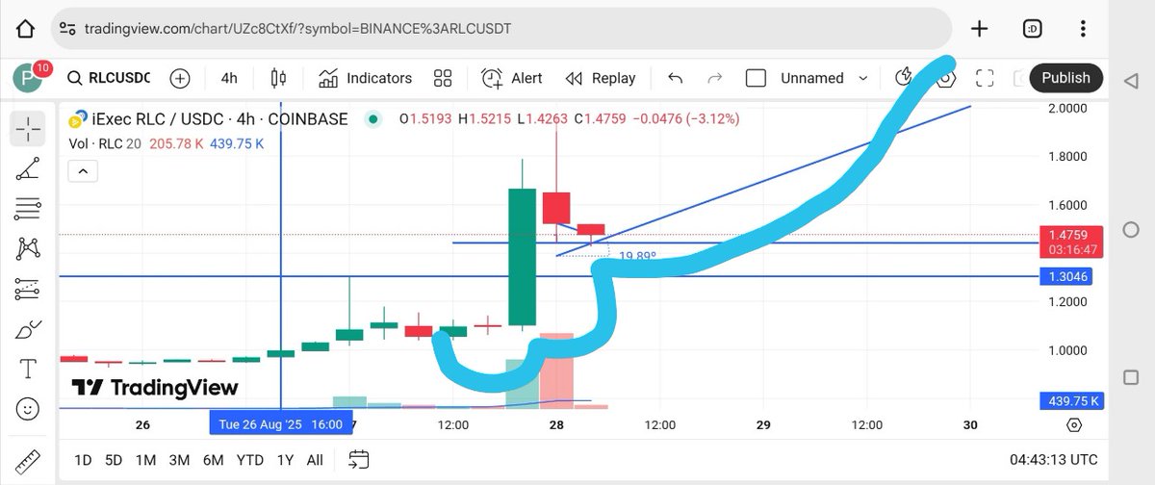The width and height of the screenshot is (1155, 485).
Task: Start bar Replay mode
Action: tap(601, 78)
